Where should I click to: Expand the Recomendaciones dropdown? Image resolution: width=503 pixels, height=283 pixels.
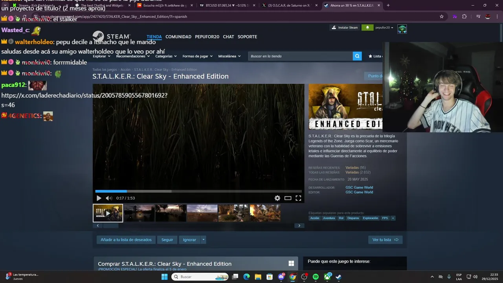(x=133, y=56)
